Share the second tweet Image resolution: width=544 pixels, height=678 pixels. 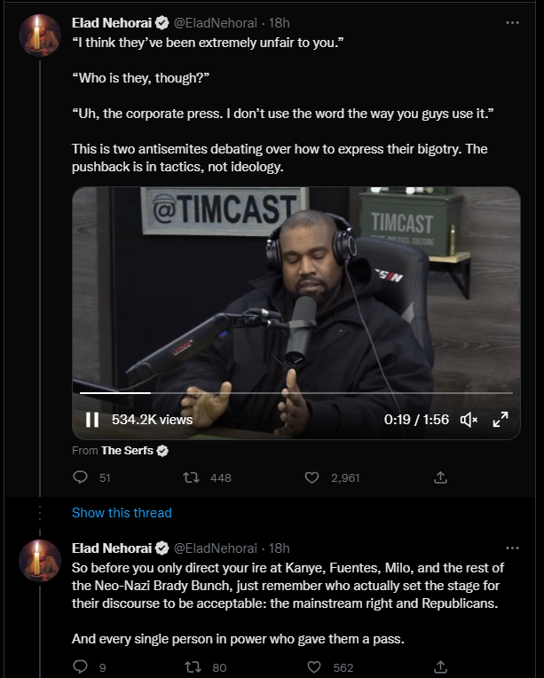440,667
